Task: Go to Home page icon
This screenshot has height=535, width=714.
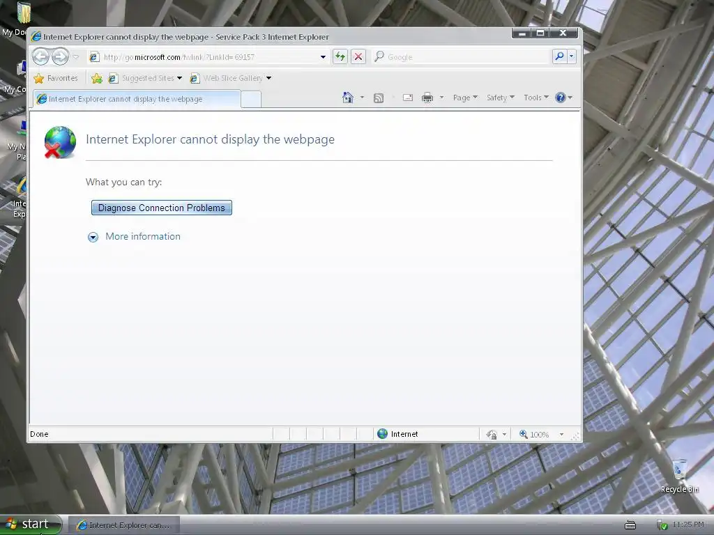Action: click(x=348, y=98)
